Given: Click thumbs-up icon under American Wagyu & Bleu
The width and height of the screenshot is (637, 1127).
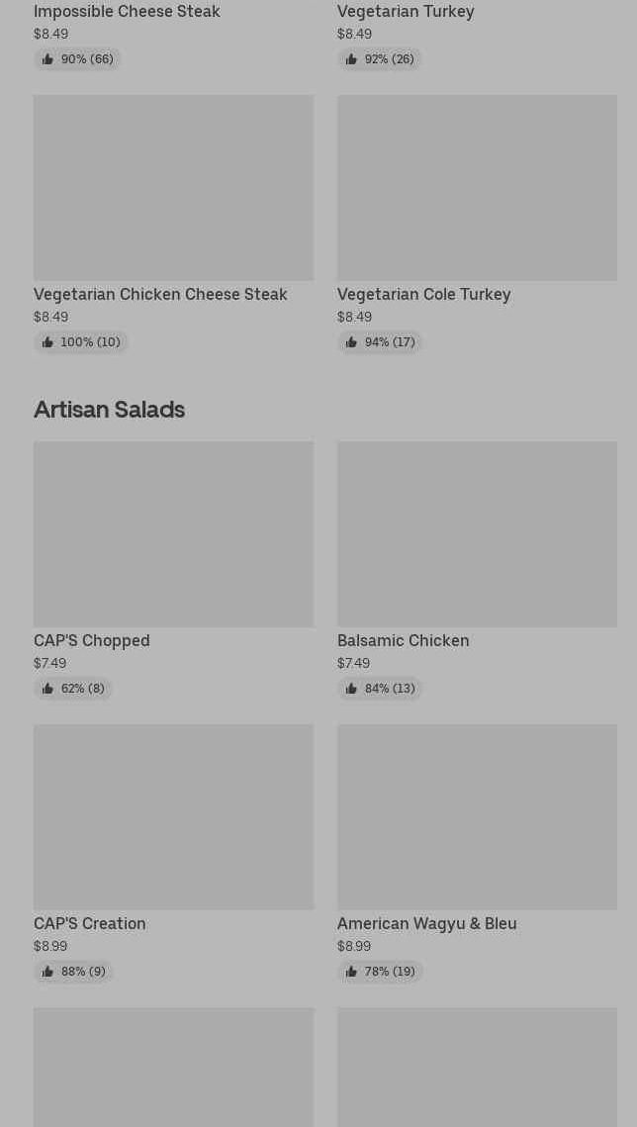Looking at the screenshot, I should click(351, 972).
